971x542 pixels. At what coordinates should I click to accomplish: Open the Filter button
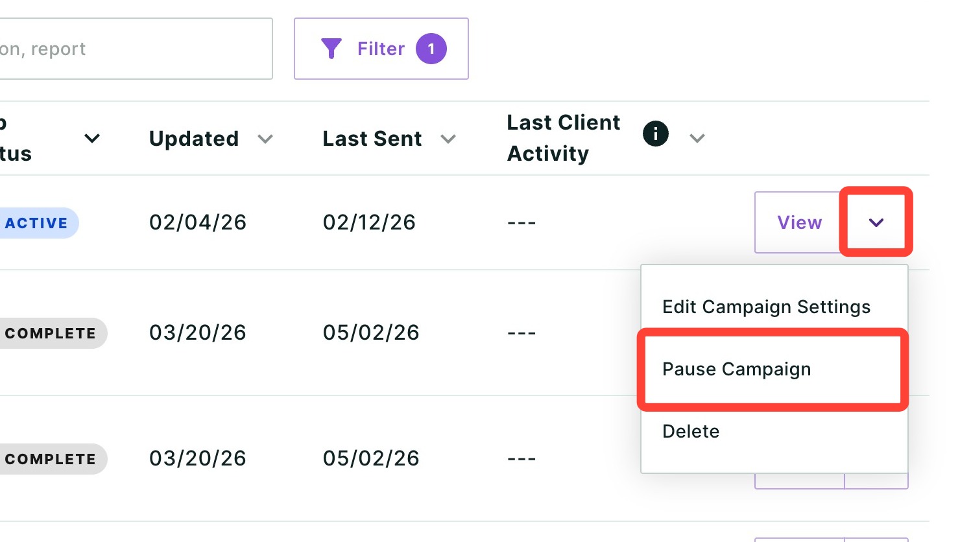click(x=381, y=49)
